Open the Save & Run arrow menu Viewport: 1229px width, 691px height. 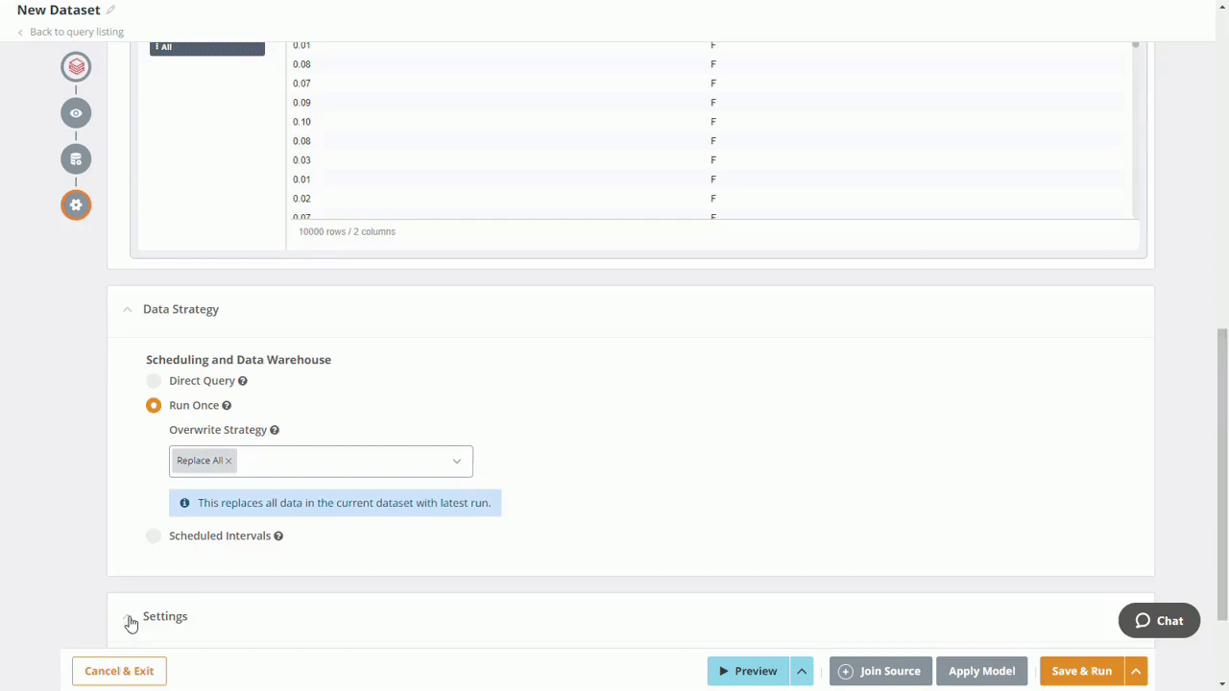pyautogui.click(x=1136, y=672)
